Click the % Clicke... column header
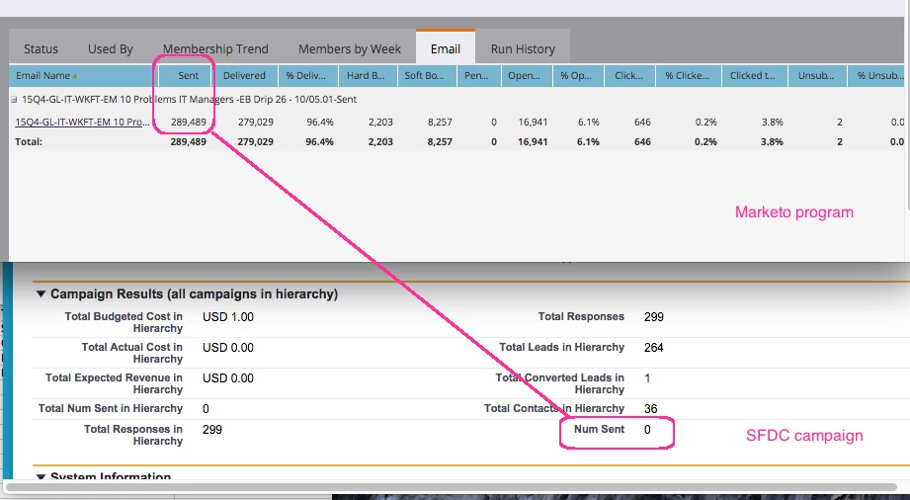The image size is (910, 500). pos(689,75)
